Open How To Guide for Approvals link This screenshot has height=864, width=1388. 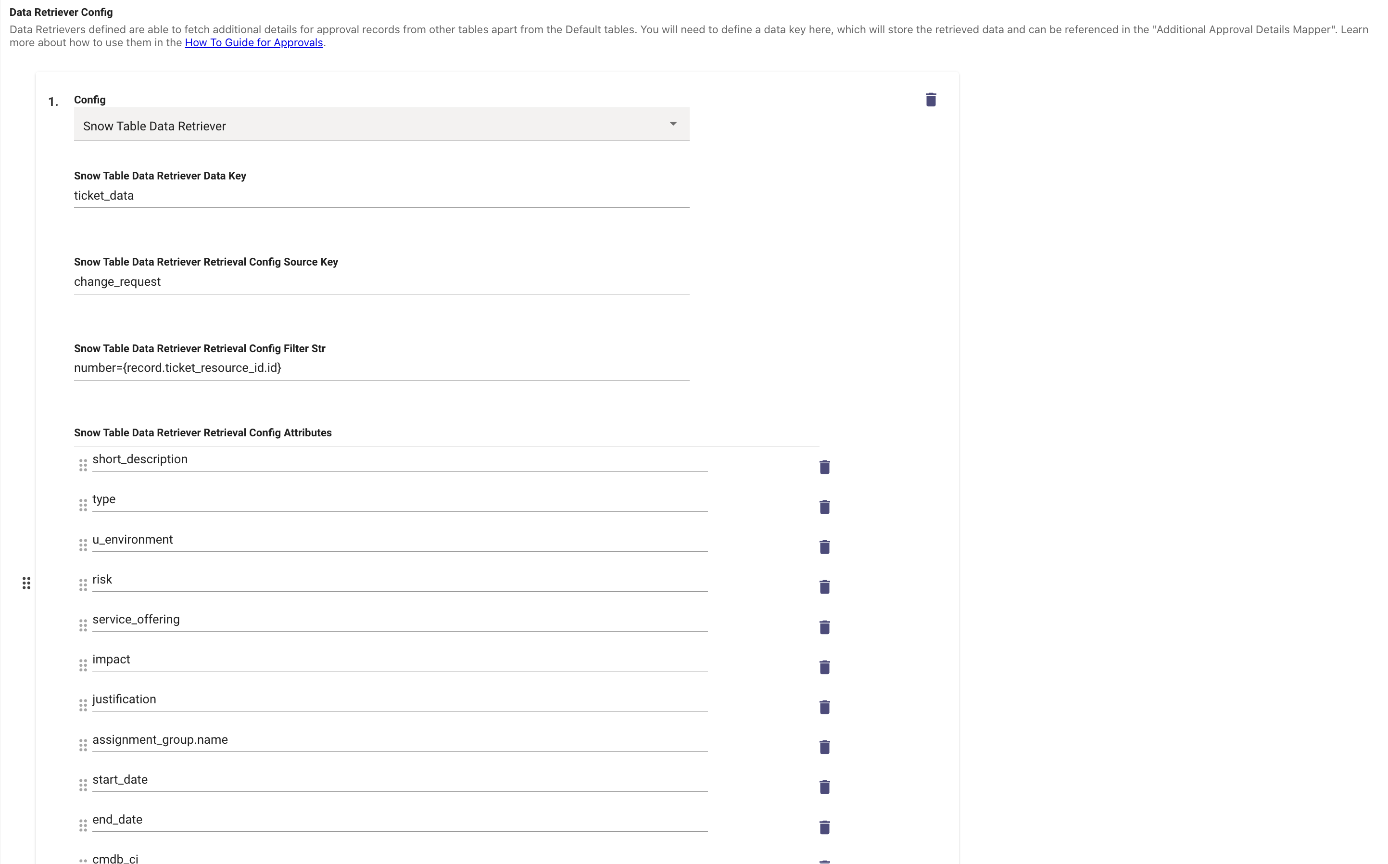pos(253,43)
